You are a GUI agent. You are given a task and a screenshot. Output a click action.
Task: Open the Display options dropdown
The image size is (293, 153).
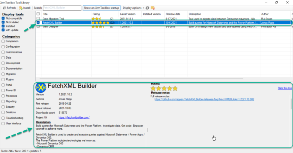click(x=133, y=8)
